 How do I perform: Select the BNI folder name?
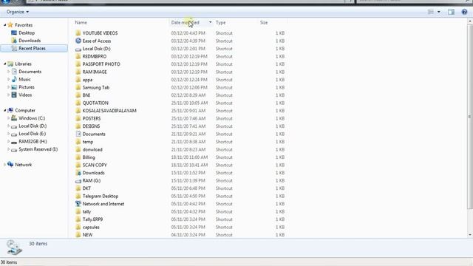point(86,95)
